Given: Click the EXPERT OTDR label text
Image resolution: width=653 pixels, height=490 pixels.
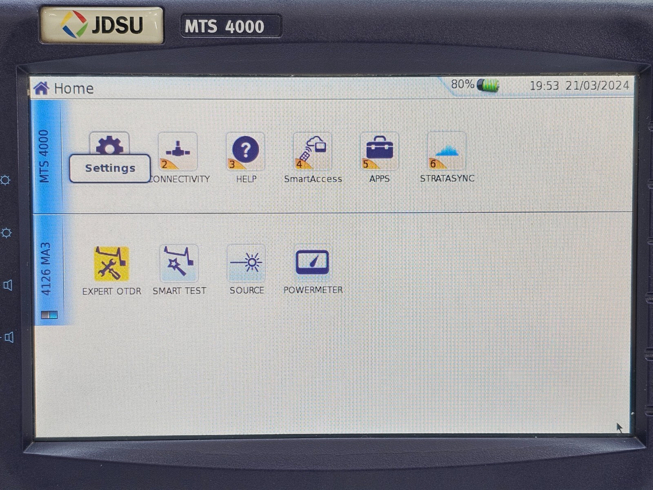Looking at the screenshot, I should tap(112, 292).
